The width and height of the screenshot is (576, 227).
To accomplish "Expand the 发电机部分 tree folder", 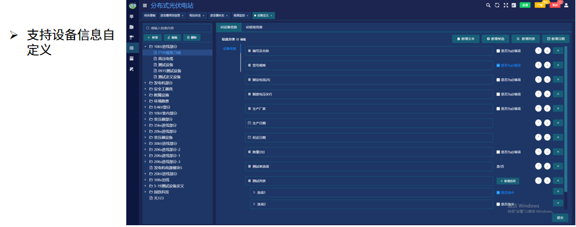I will click(146, 83).
